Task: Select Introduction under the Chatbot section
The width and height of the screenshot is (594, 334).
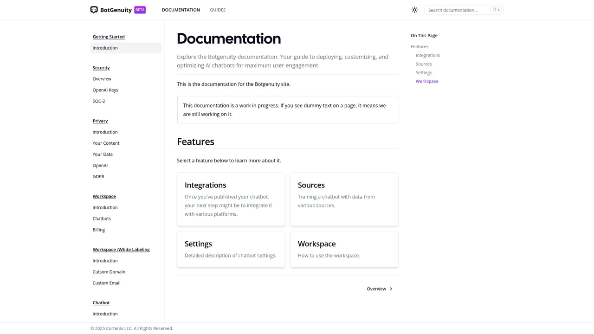Action: (105, 314)
